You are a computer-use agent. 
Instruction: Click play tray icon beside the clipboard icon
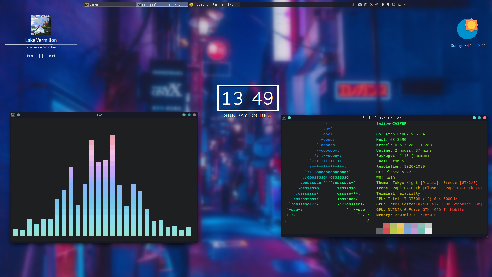click(371, 5)
